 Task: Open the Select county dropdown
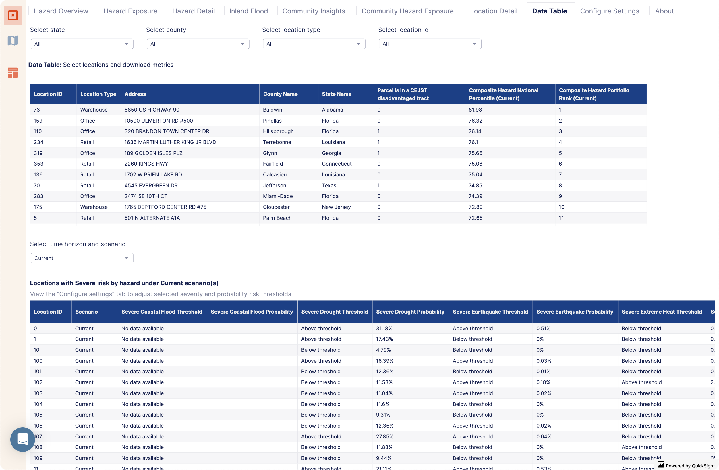[x=198, y=44]
